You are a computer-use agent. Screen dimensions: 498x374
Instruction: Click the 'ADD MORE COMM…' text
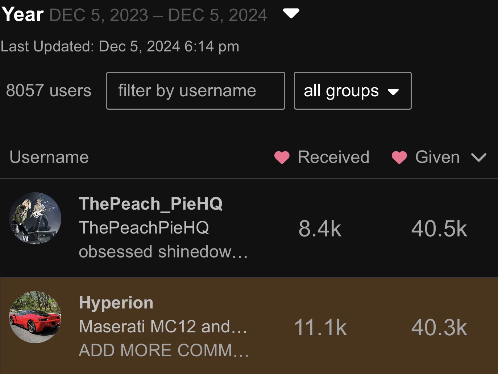(164, 350)
